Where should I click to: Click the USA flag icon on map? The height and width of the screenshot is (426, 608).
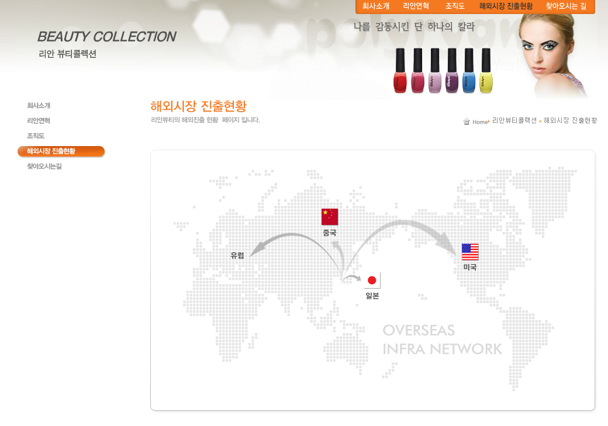[x=470, y=252]
